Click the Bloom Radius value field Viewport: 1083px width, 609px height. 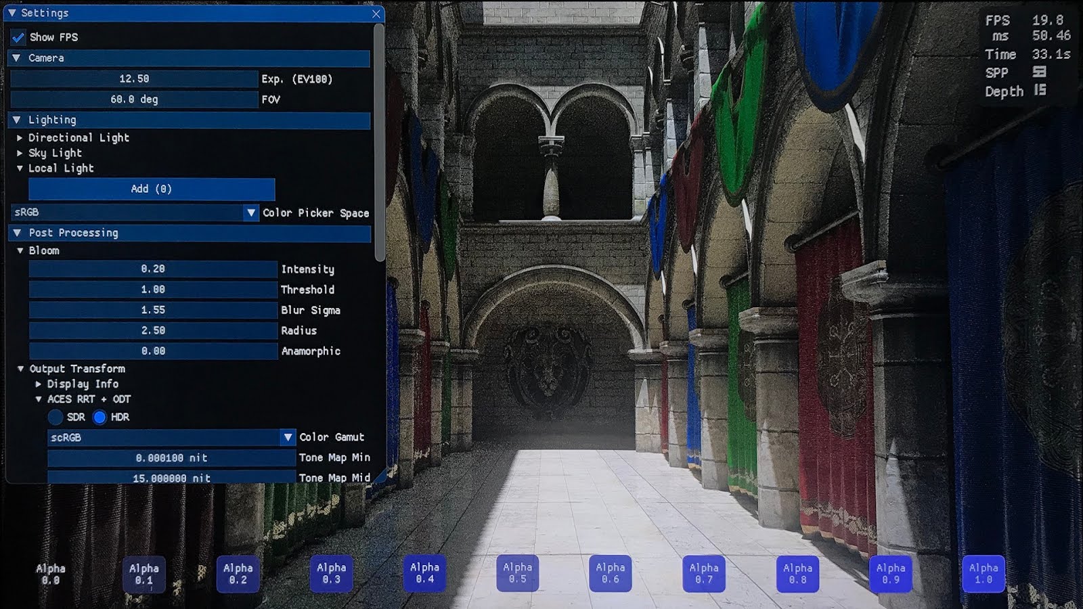point(153,331)
